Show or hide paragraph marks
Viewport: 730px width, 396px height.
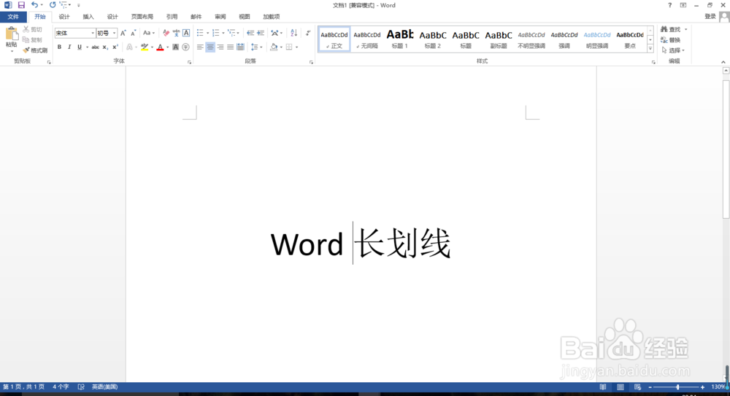pyautogui.click(x=308, y=33)
